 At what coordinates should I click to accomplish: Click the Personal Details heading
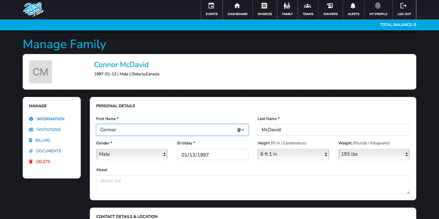pos(116,106)
